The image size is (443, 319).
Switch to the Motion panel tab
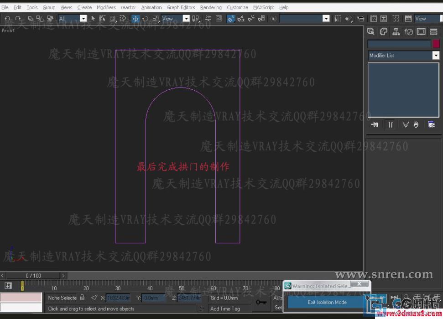pos(408,31)
